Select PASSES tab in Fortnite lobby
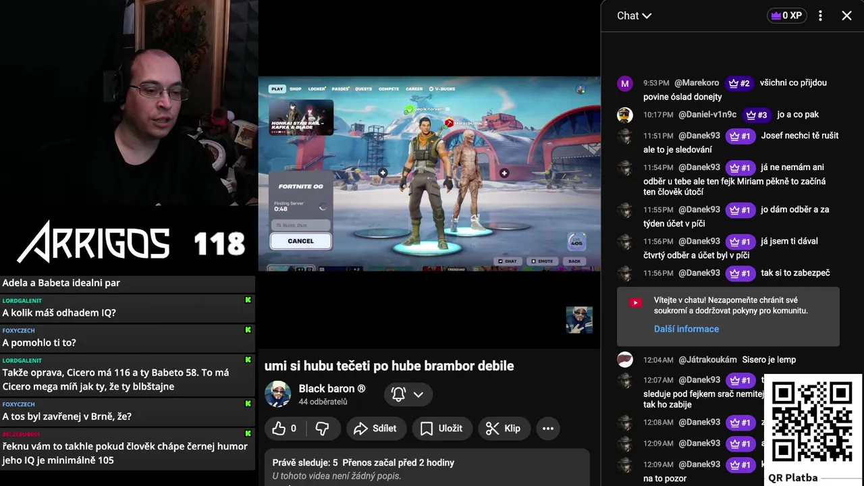Viewport: 864px width, 486px height. [x=340, y=88]
